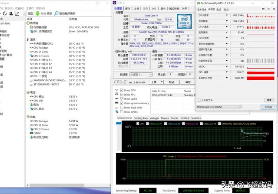Toggle the CPU Core #4 graph checkbox

(202, 124)
